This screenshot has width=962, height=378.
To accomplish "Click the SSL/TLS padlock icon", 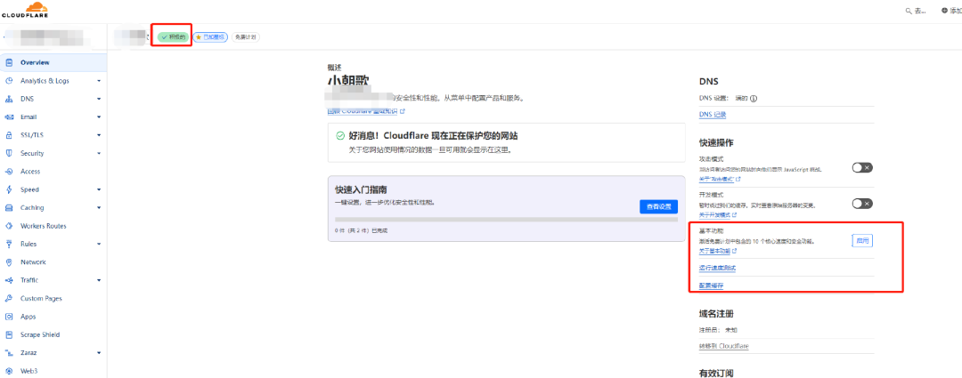I will click(x=9, y=135).
